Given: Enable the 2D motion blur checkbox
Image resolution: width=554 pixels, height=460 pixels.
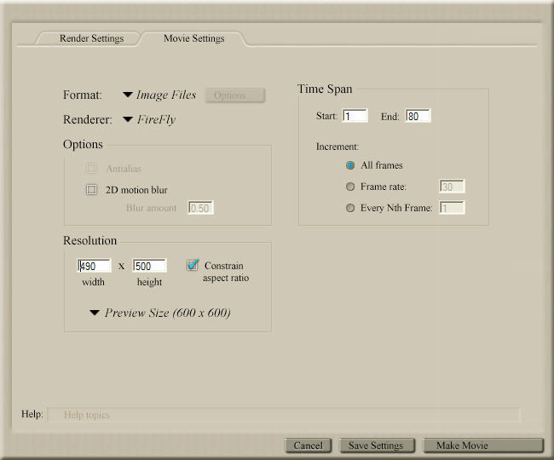Looking at the screenshot, I should [x=92, y=190].
